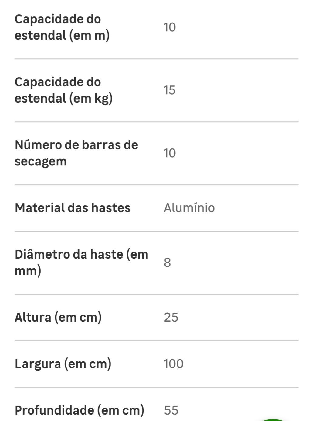Click value 10 for drying bars count
The height and width of the screenshot is (421, 315).
pos(170,153)
